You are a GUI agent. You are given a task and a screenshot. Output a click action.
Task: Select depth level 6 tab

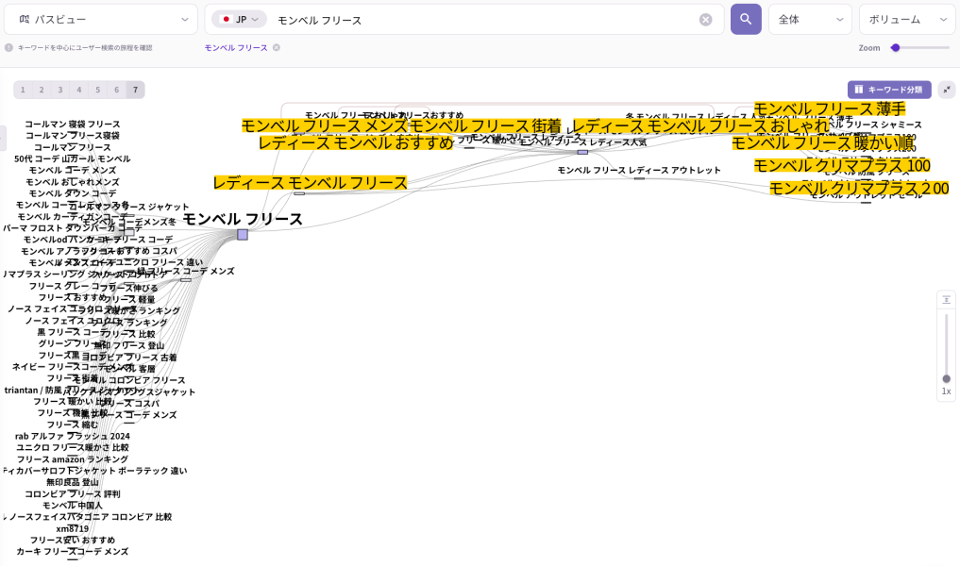(x=116, y=90)
